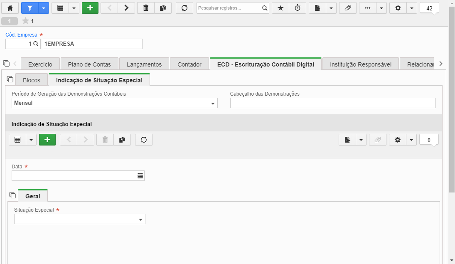The image size is (455, 264).
Task: Click the 1EMPRESA name field
Action: (93, 44)
